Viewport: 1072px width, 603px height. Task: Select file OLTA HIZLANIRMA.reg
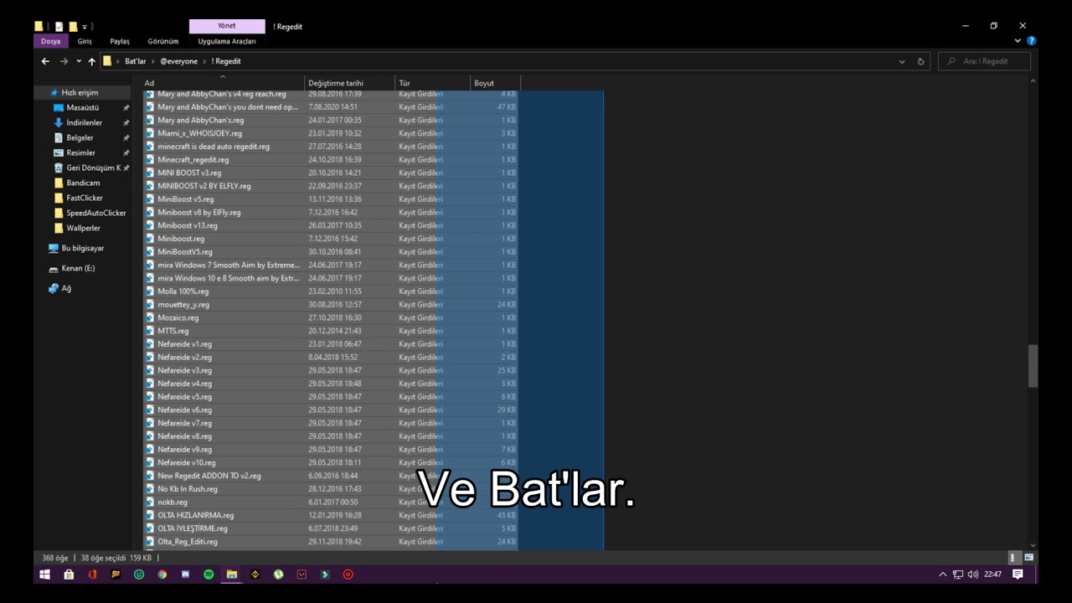click(x=195, y=515)
